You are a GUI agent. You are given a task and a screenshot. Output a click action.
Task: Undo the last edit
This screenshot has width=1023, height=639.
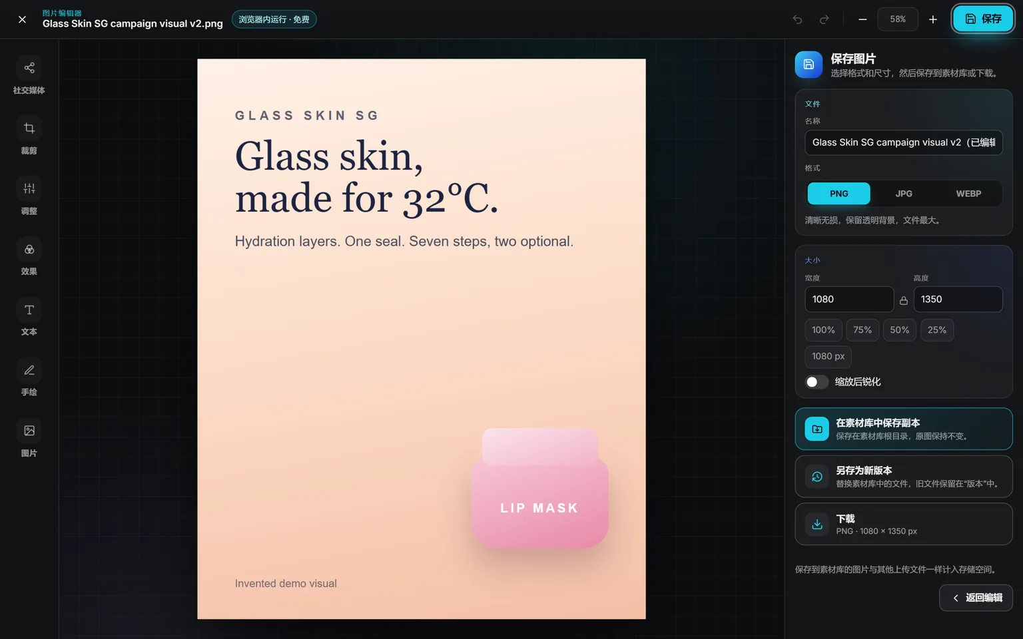tap(797, 19)
